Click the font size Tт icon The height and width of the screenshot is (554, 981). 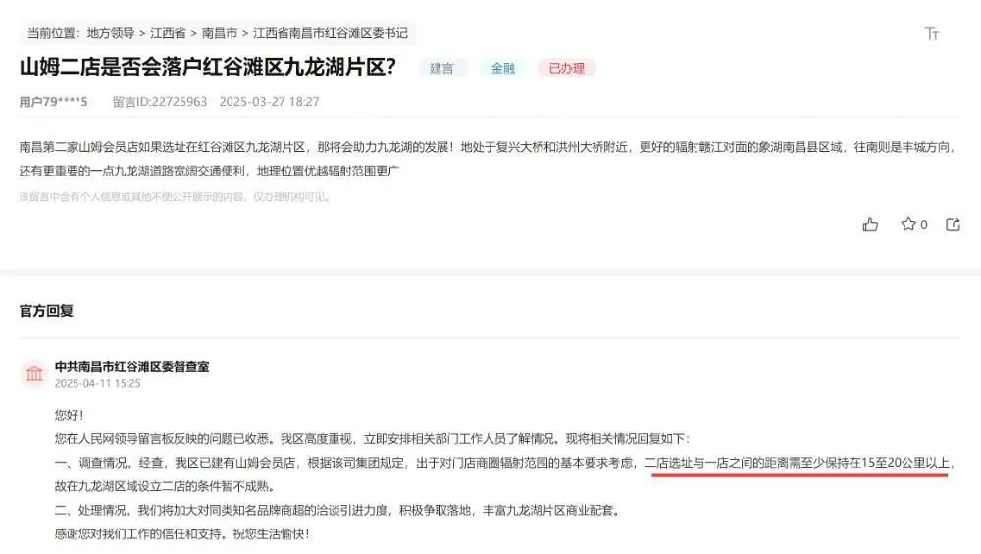932,33
